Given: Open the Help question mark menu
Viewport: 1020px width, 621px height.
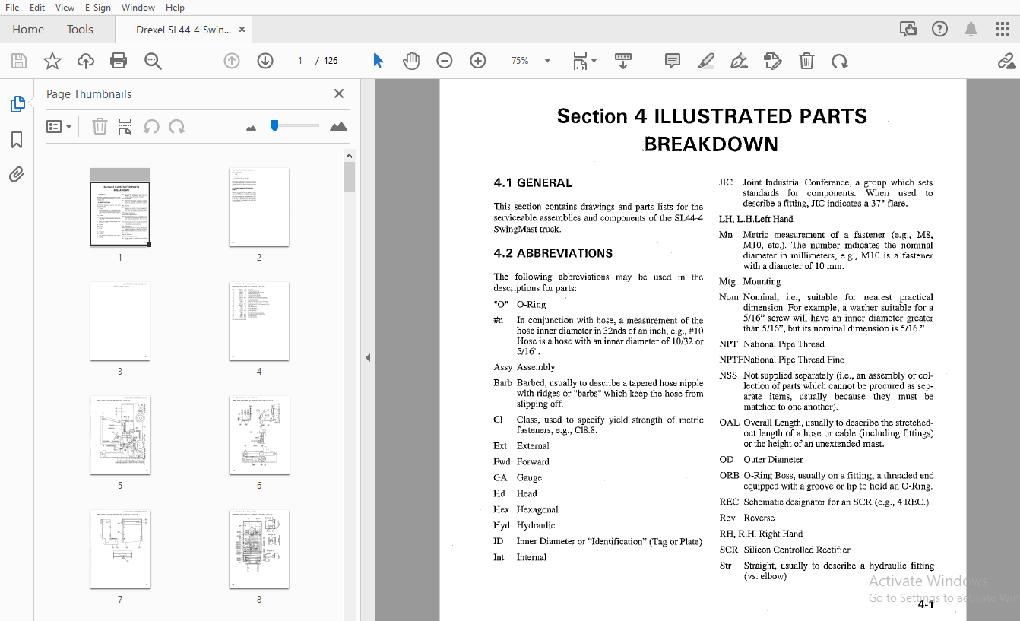Looking at the screenshot, I should pos(939,29).
